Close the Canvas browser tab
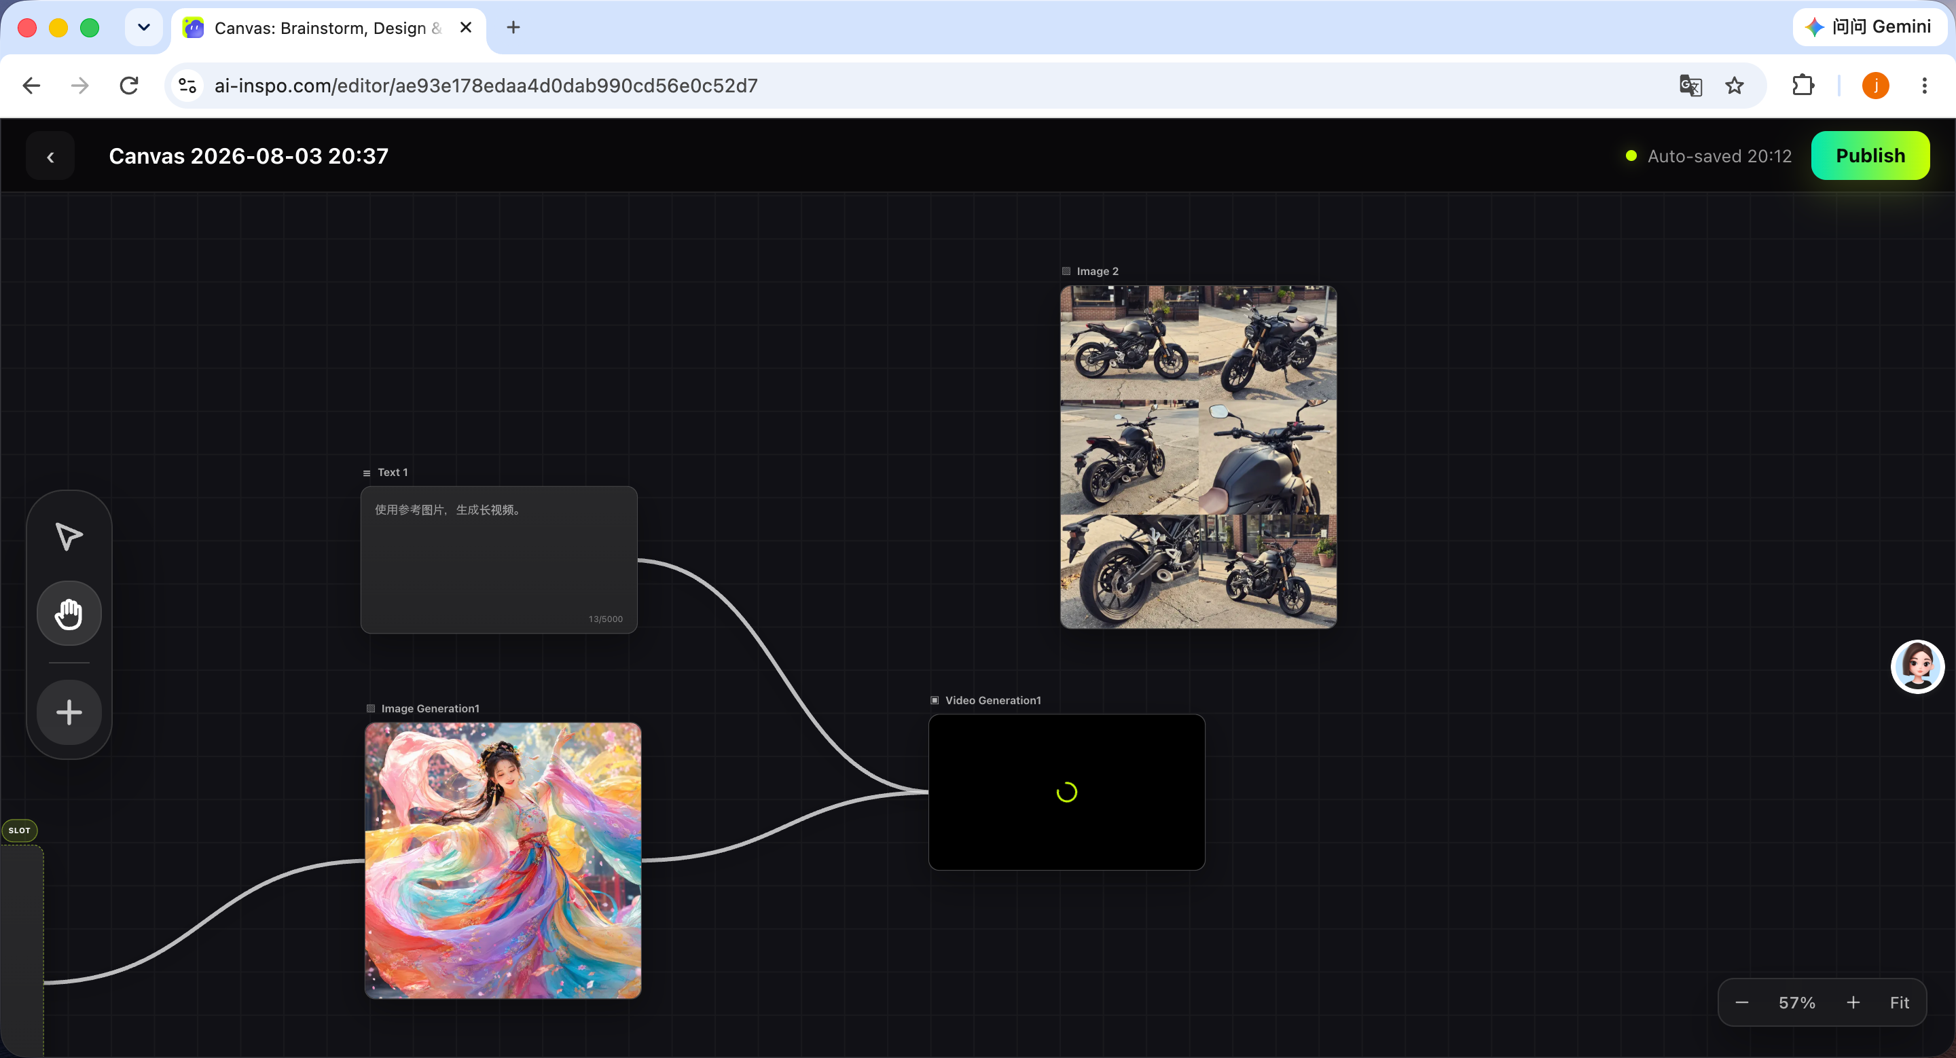Viewport: 1956px width, 1058px height. (x=465, y=27)
